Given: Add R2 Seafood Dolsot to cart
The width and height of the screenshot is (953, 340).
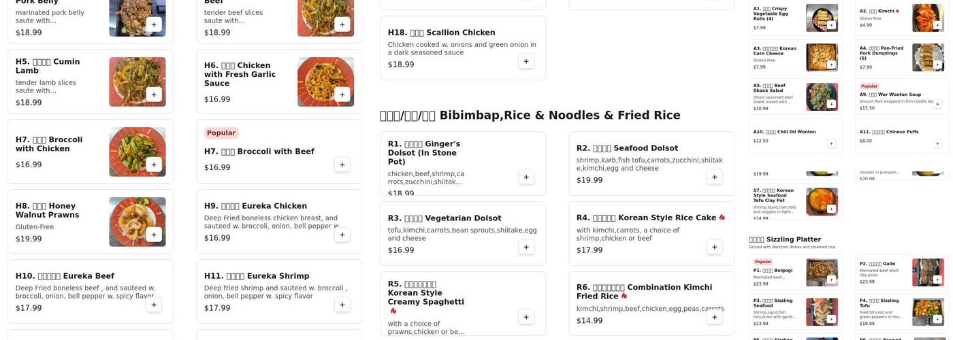Looking at the screenshot, I should [714, 177].
